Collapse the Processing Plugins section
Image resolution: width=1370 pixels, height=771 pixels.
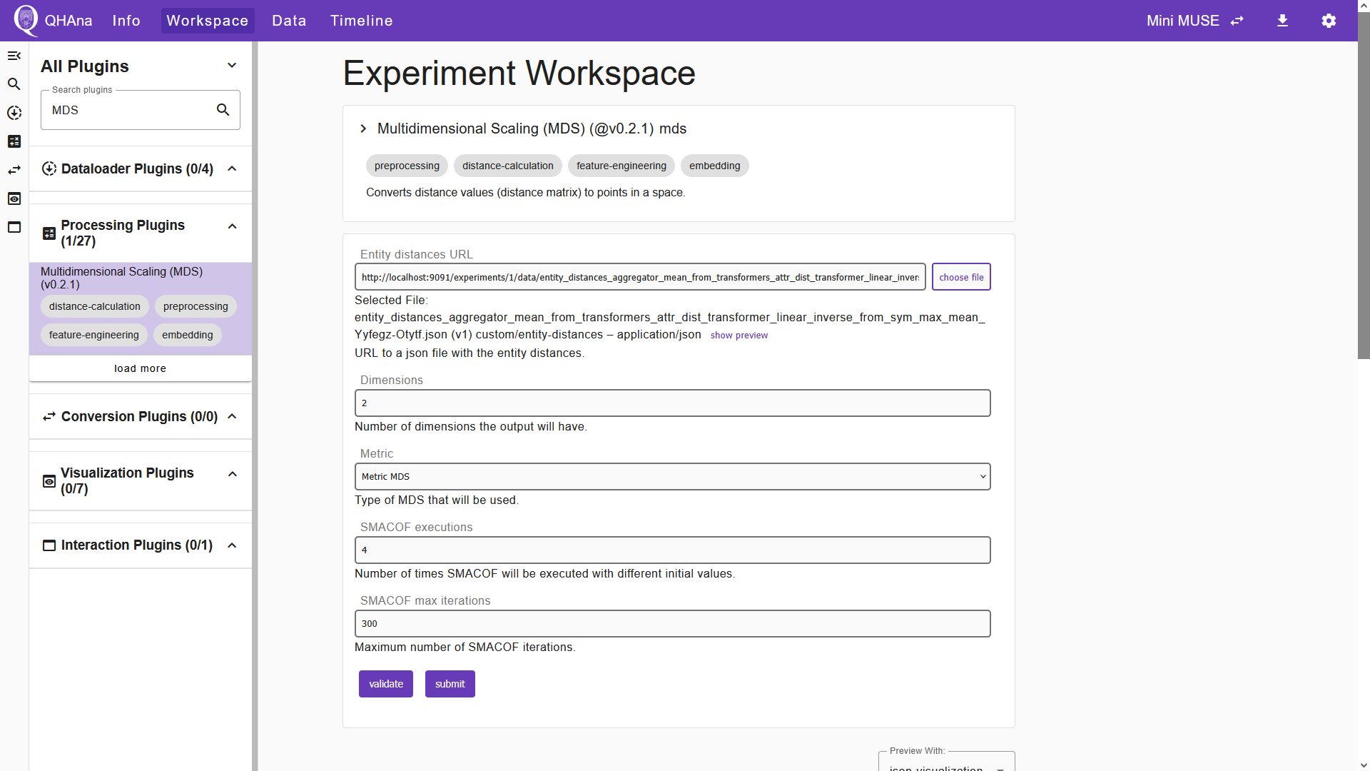tap(232, 226)
